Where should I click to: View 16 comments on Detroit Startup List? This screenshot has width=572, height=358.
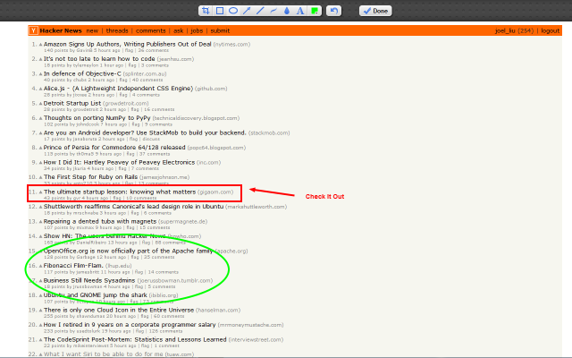[159, 109]
